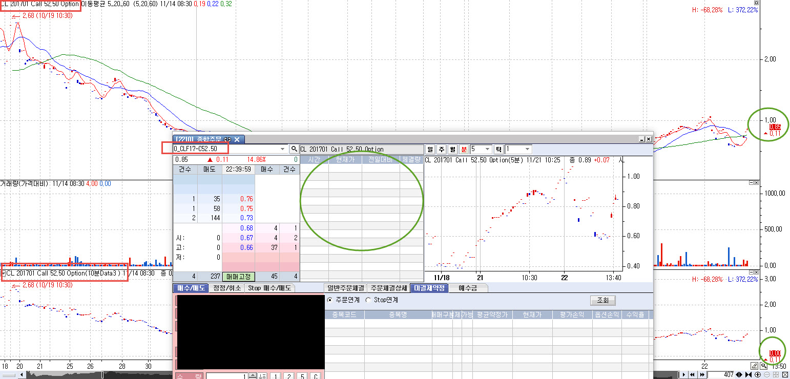Click the 조회 button
The width and height of the screenshot is (790, 379).
tap(602, 301)
